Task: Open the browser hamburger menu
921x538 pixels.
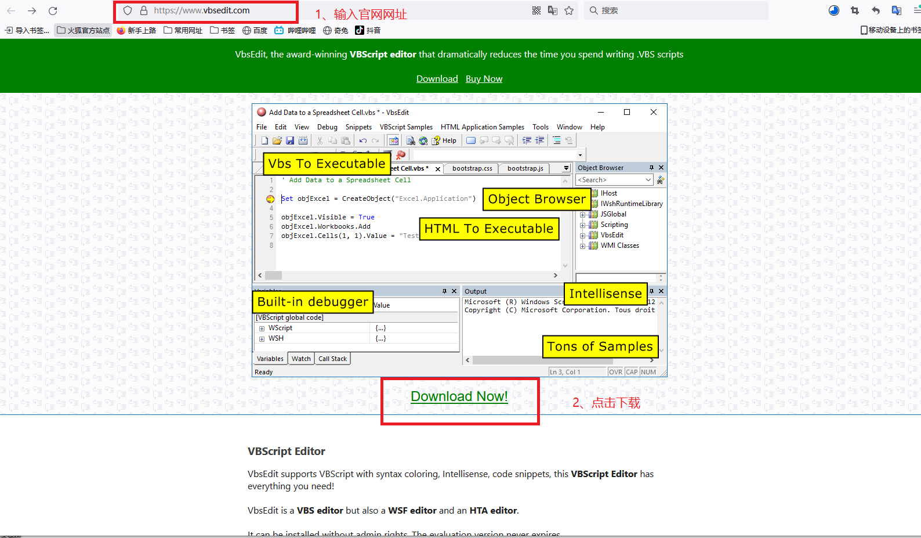Action: click(x=917, y=10)
